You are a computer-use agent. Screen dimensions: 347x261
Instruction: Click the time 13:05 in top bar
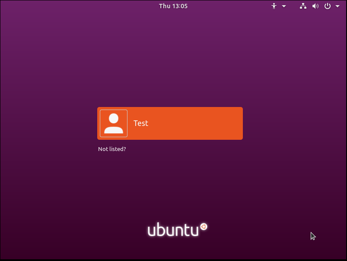[x=180, y=6]
